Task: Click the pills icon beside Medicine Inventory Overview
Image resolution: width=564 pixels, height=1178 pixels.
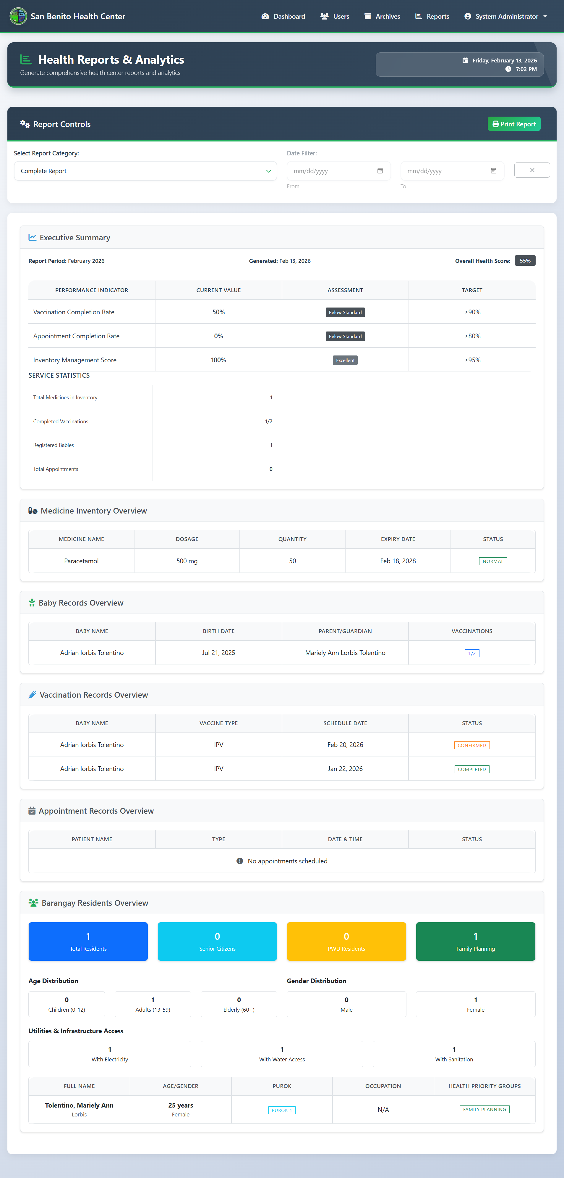Action: coord(33,511)
